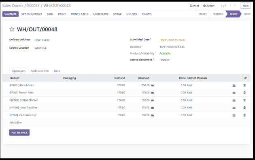Screen dimensions: 255x160
Task: Open the Print dropdown at top
Action: pos(194,6)
